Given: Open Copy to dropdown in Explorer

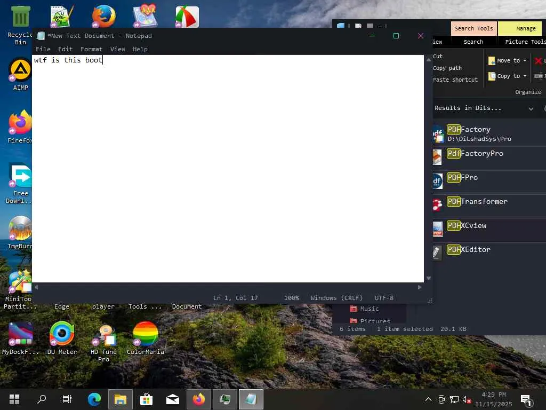Looking at the screenshot, I should 508,76.
